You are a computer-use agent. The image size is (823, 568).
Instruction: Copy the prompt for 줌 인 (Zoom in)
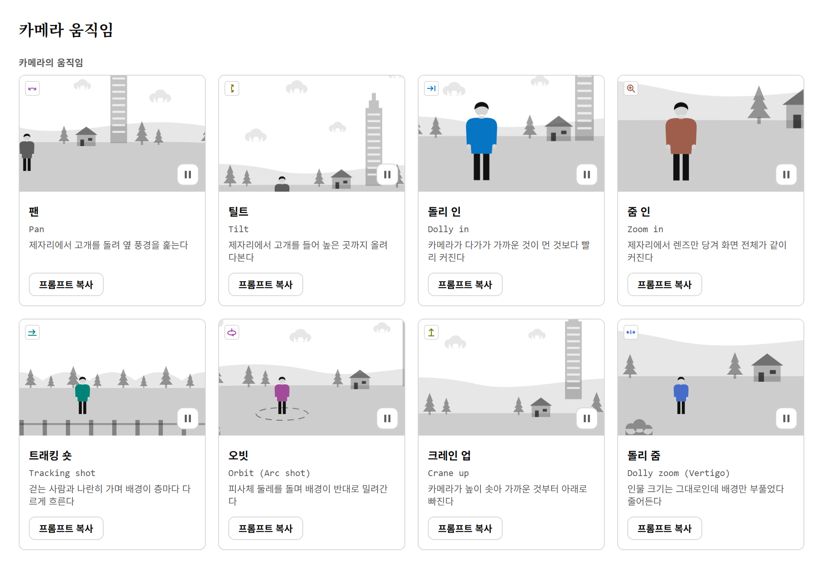(665, 284)
